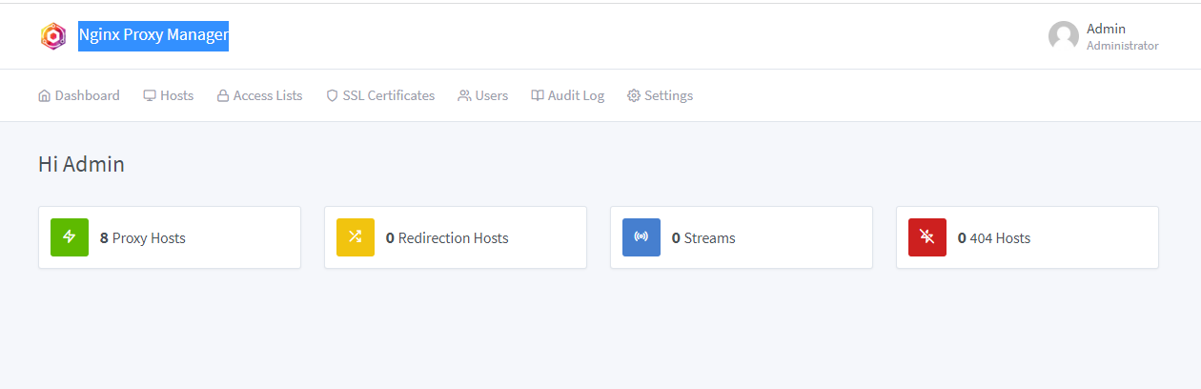
Task: Click the Settings gear icon
Action: pyautogui.click(x=634, y=95)
